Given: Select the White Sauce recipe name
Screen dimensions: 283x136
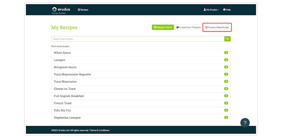Looking at the screenshot, I should (x=62, y=53).
